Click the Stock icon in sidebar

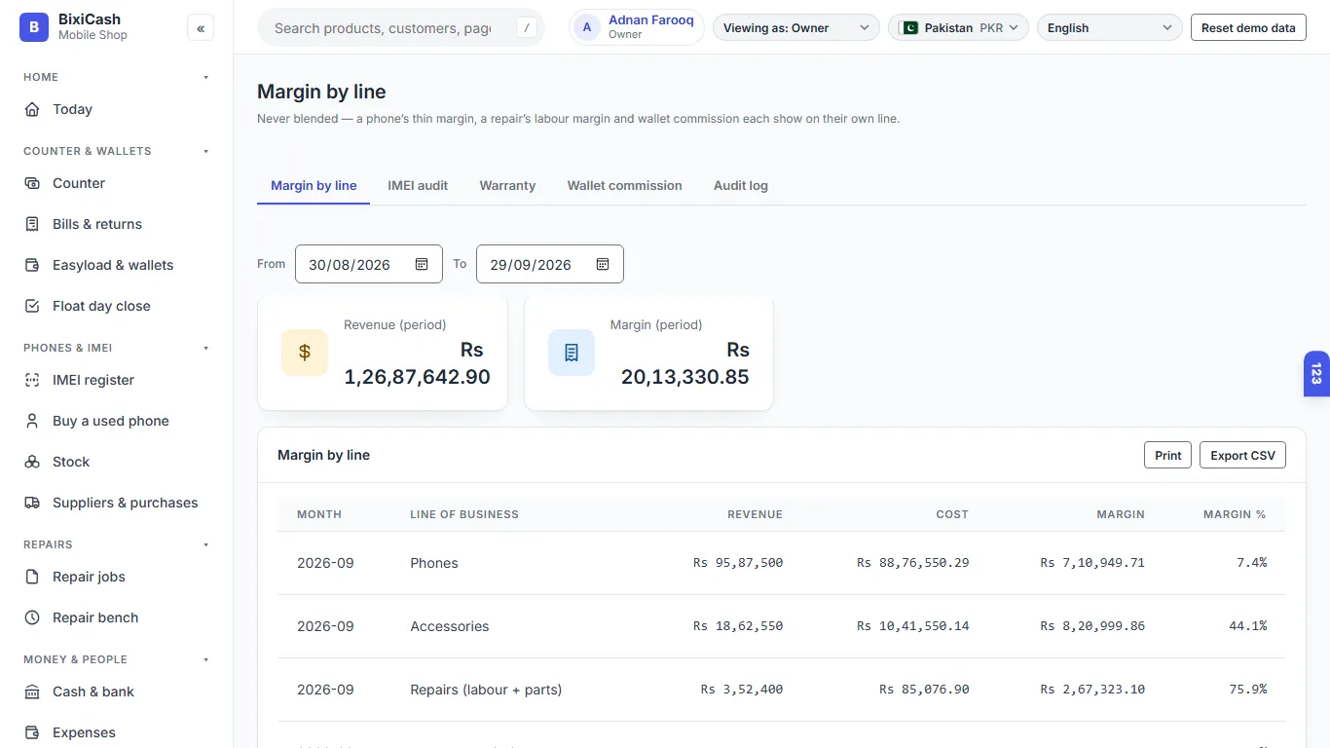point(32,462)
